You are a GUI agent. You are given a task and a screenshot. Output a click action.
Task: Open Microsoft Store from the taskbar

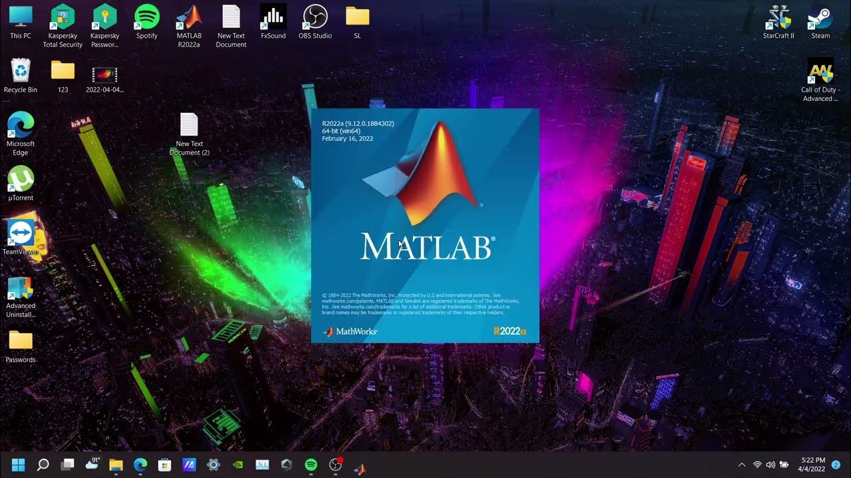point(164,465)
